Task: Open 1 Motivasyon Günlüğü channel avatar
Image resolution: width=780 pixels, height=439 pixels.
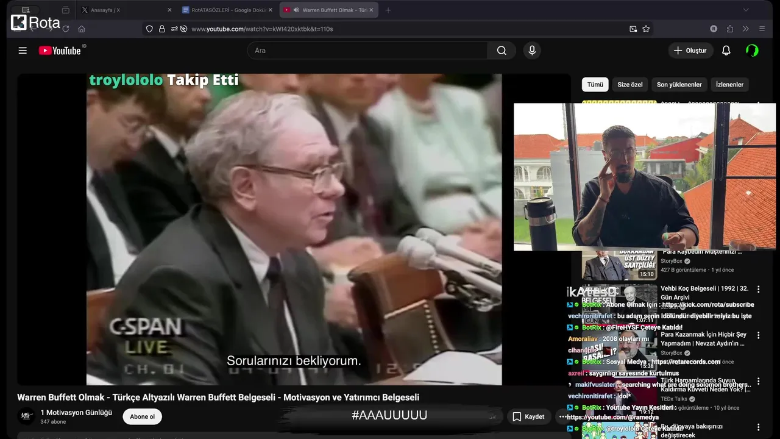Action: [26, 416]
